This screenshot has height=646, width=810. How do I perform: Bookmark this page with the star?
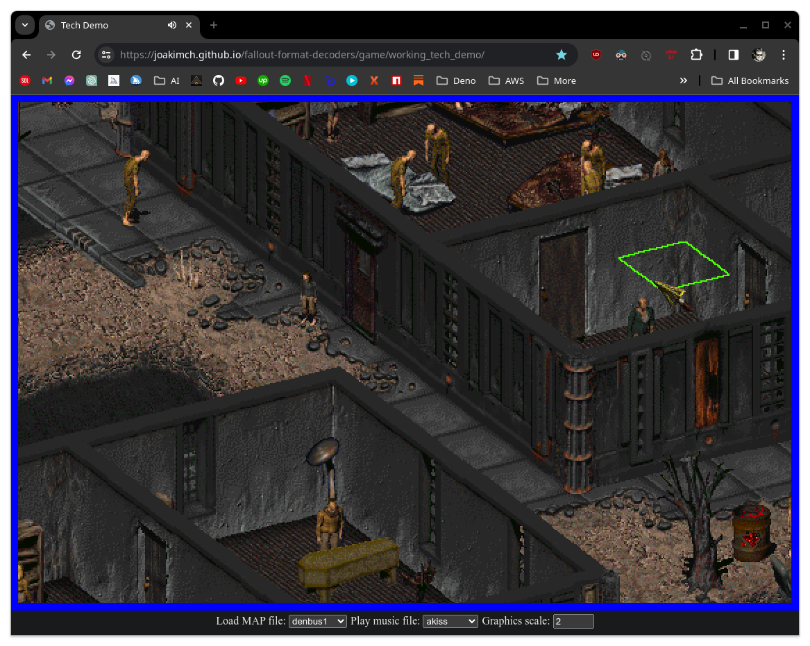pos(562,55)
